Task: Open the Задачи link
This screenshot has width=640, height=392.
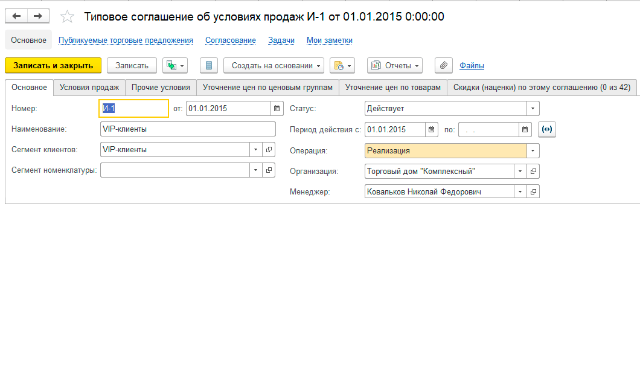Action: [281, 40]
